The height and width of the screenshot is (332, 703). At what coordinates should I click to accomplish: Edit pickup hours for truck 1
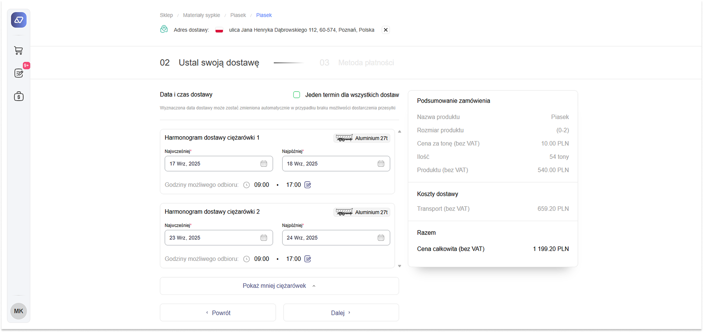[308, 185]
